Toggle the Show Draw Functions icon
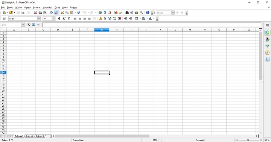This screenshot has height=142, width=271. pyautogui.click(x=121, y=13)
